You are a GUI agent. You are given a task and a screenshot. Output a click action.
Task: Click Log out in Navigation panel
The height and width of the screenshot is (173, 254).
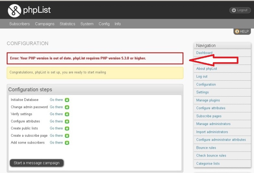pyautogui.click(x=202, y=76)
